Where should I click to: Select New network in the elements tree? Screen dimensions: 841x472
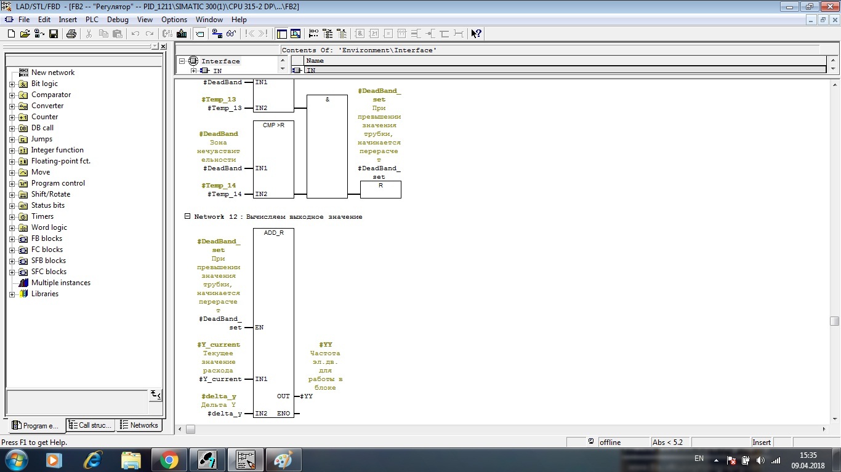tap(53, 73)
